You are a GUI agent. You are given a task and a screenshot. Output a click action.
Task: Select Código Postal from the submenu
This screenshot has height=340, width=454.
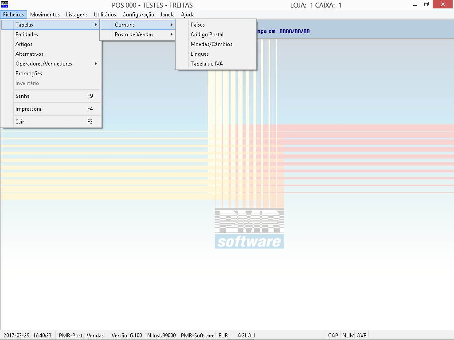click(x=207, y=35)
